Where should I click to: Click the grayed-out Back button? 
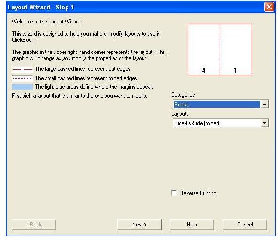coord(34,225)
